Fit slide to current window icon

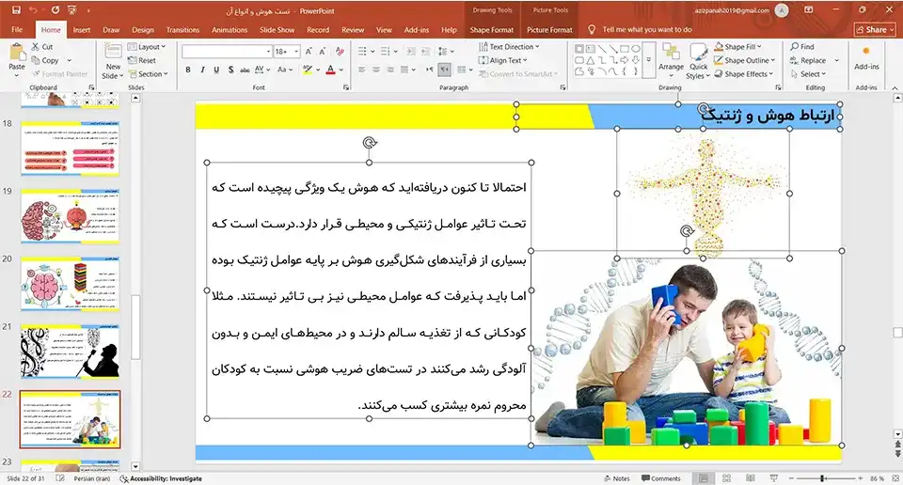click(x=895, y=478)
